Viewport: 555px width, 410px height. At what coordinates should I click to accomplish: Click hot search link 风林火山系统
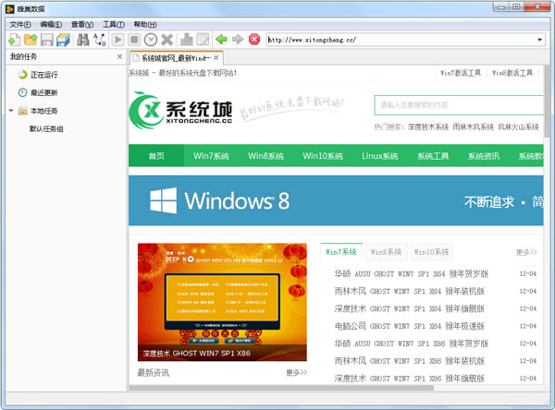tap(518, 127)
